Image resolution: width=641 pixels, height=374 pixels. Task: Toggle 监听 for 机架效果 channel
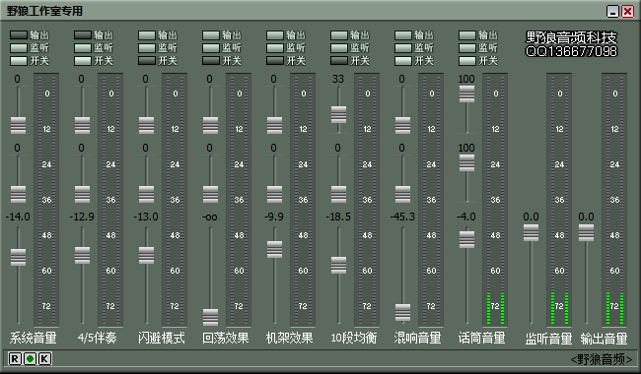275,48
